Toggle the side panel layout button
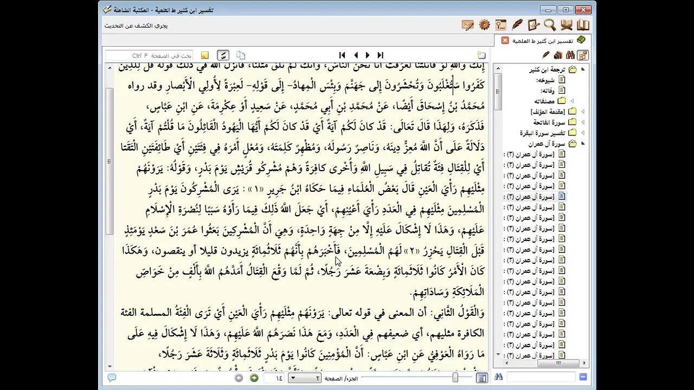Image resolution: width=694 pixels, height=390 pixels. (x=481, y=378)
